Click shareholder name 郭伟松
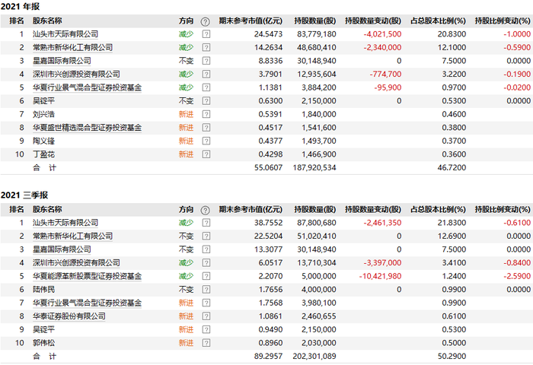This screenshot has width=533, height=365. tap(43, 343)
